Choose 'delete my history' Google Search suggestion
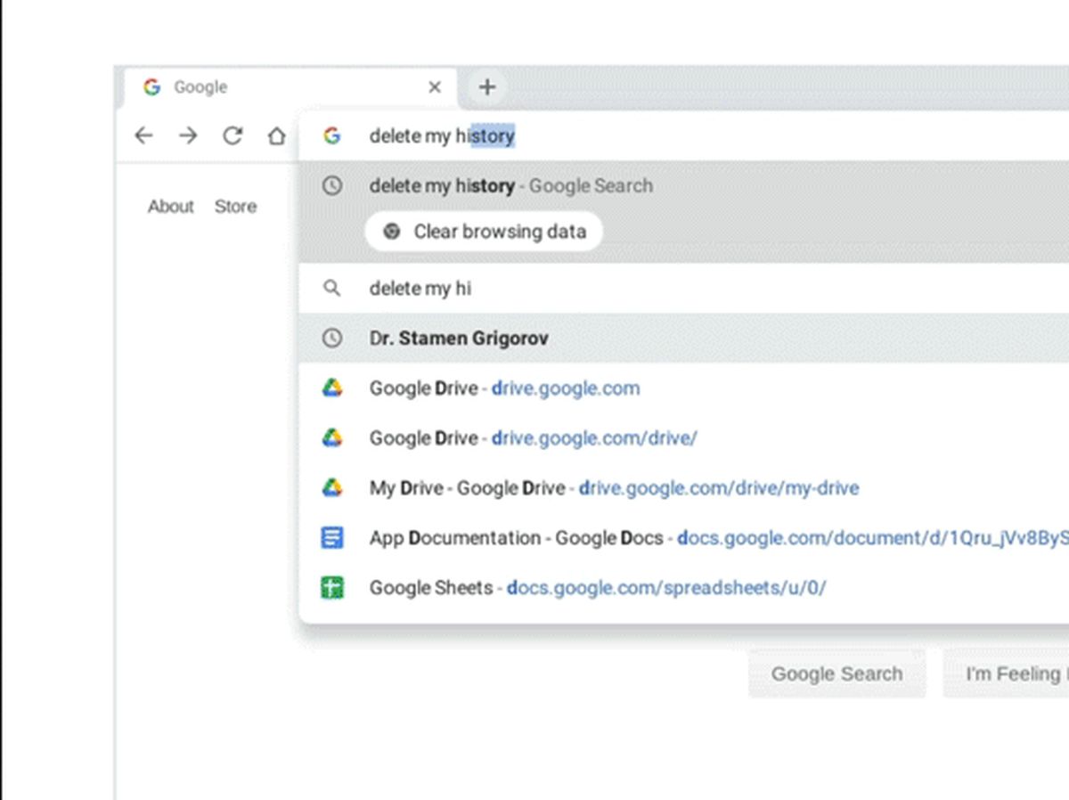Viewport: 1069px width, 800px height. pyautogui.click(x=510, y=186)
